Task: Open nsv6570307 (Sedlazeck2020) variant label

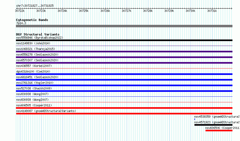Action: 37,60
